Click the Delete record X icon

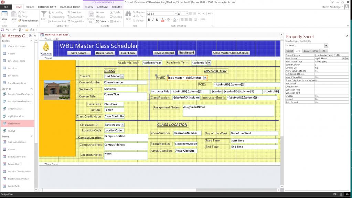(97, 21)
